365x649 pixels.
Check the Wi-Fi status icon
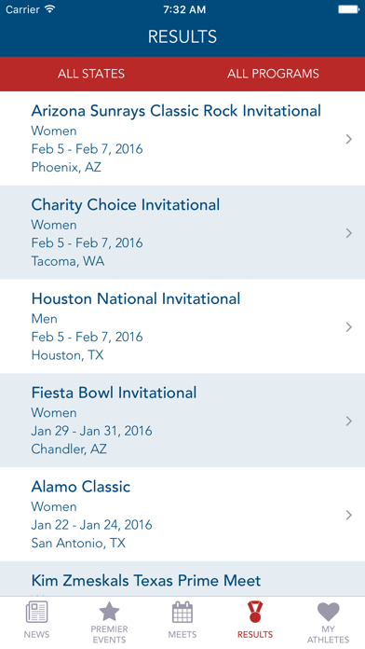coord(50,9)
